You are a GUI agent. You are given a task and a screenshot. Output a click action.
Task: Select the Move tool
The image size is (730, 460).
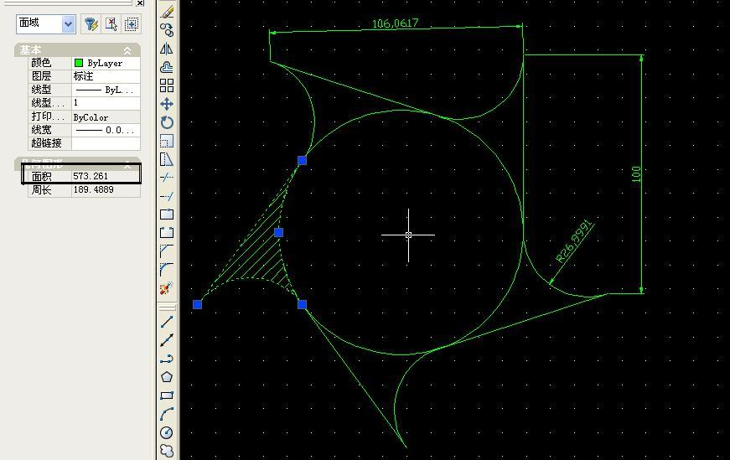(167, 104)
